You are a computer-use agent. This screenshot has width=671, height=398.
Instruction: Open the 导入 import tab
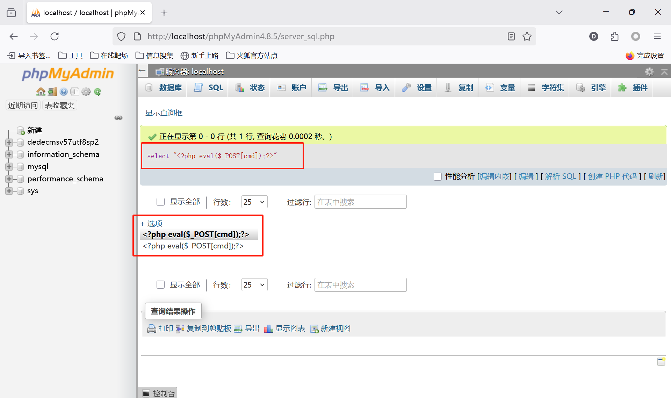(375, 88)
